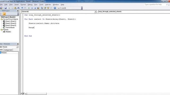170x95 pixels.
Task: Open Properties Window toolbar icon
Action: pos(45,8)
